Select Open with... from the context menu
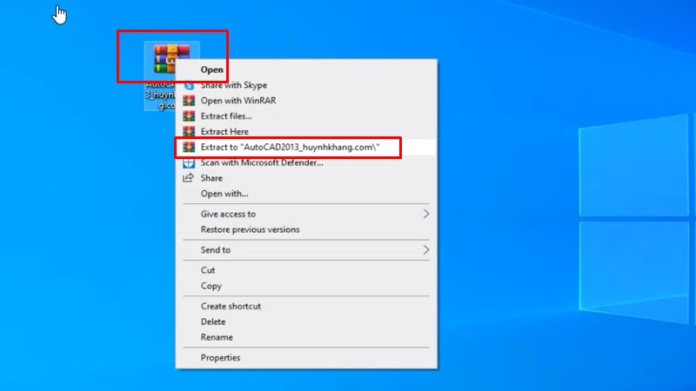Image resolution: width=696 pixels, height=391 pixels. point(224,194)
